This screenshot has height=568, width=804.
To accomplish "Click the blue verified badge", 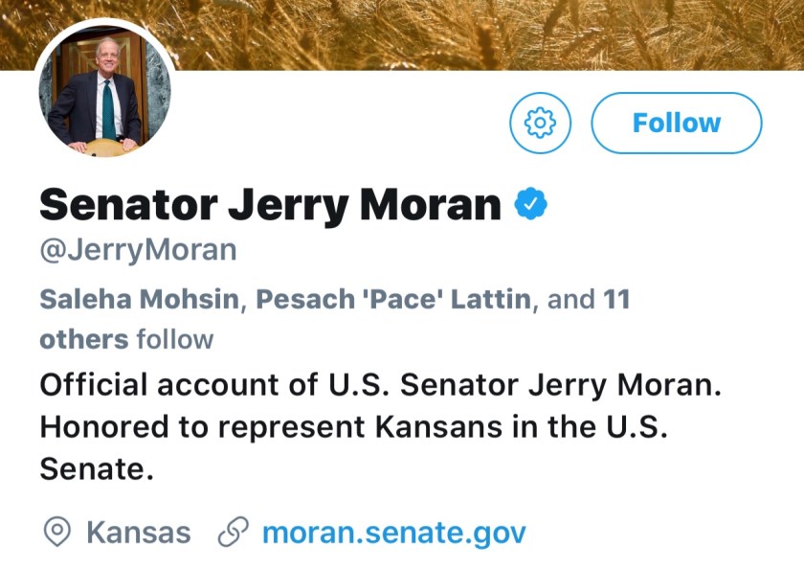I will pos(531,204).
